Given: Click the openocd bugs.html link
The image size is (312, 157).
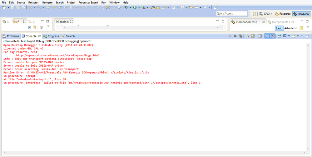Looking at the screenshot, I should (58, 55).
